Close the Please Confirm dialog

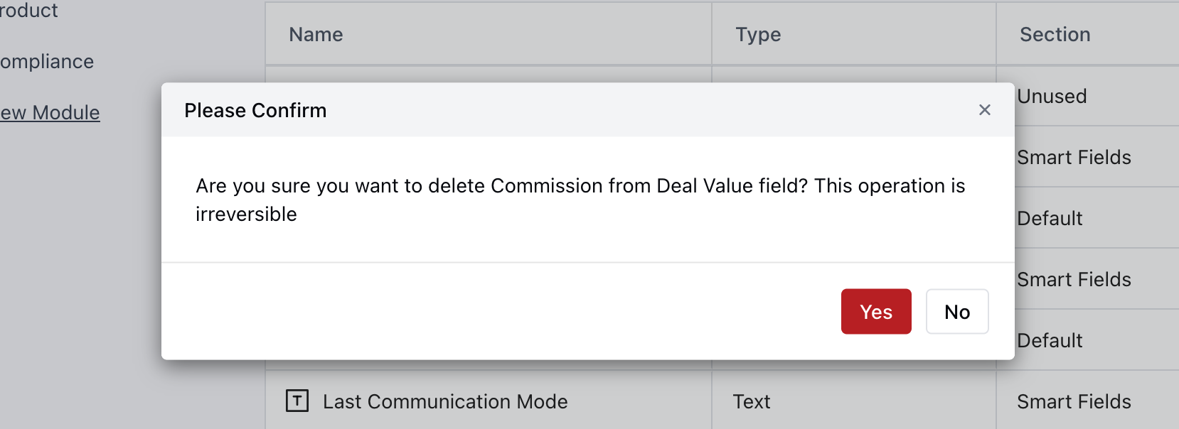tap(984, 110)
